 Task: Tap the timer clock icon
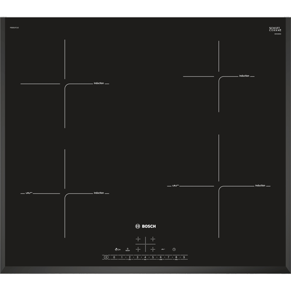pyautogui.click(x=173, y=249)
